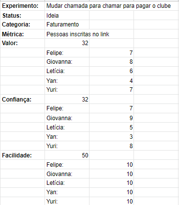Image resolution: width=179 pixels, height=205 pixels.
Task: Click Yuri's name under Facilidade section
Action: point(52,201)
